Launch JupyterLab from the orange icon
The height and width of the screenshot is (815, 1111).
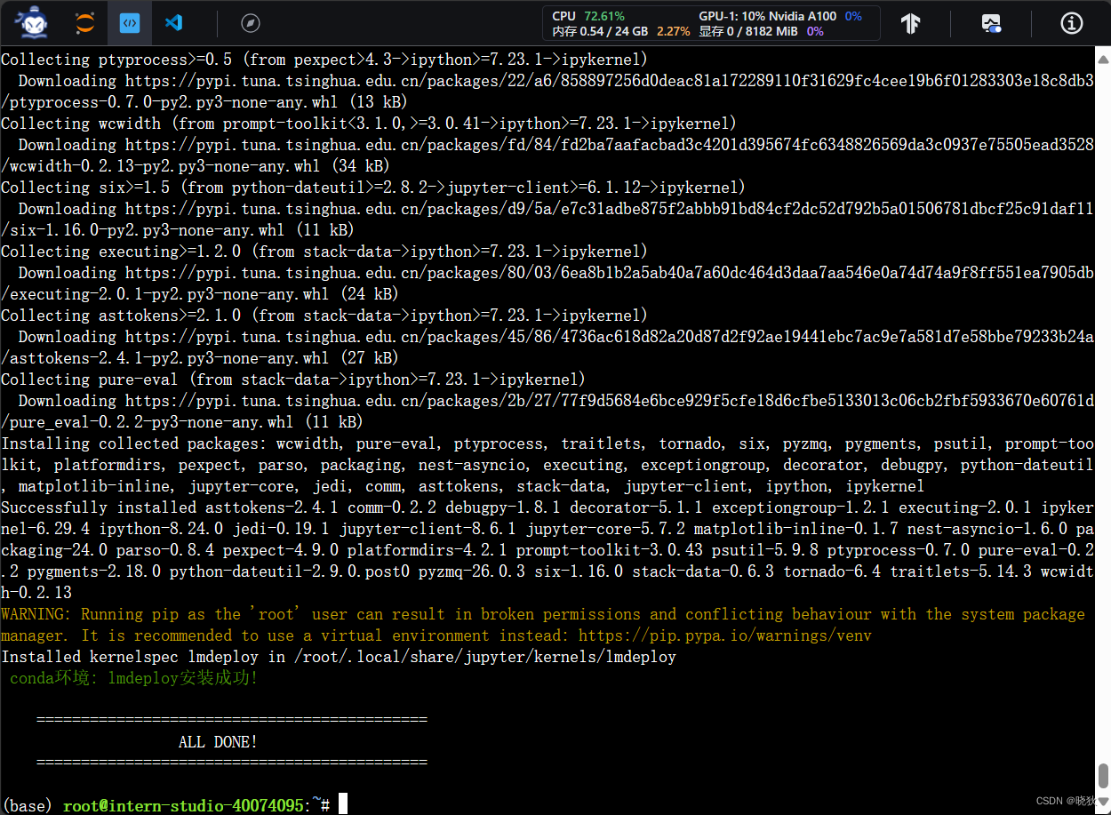coord(85,22)
